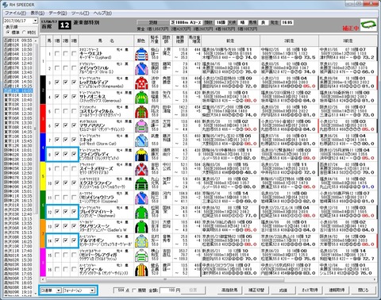The image size is (381, 300).
Task: Check 1着 box for キーウエスト
Action: click(57, 54)
